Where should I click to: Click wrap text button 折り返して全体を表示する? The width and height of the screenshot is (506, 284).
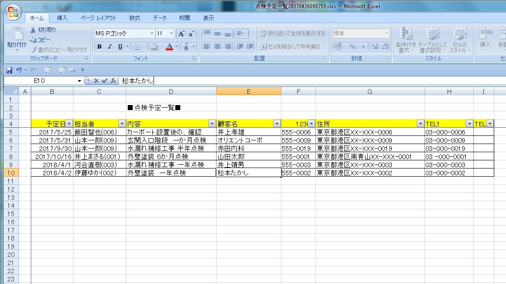[292, 34]
